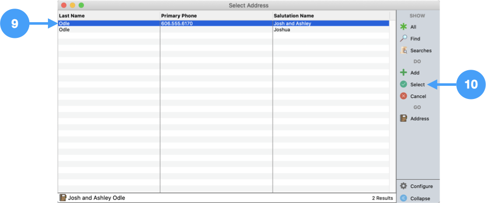Screen dimensions: 486x203
Task: Click the yellow minimize window button
Action: (73, 5)
